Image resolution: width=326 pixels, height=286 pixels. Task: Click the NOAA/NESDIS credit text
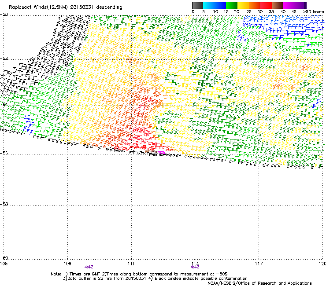tap(259, 283)
